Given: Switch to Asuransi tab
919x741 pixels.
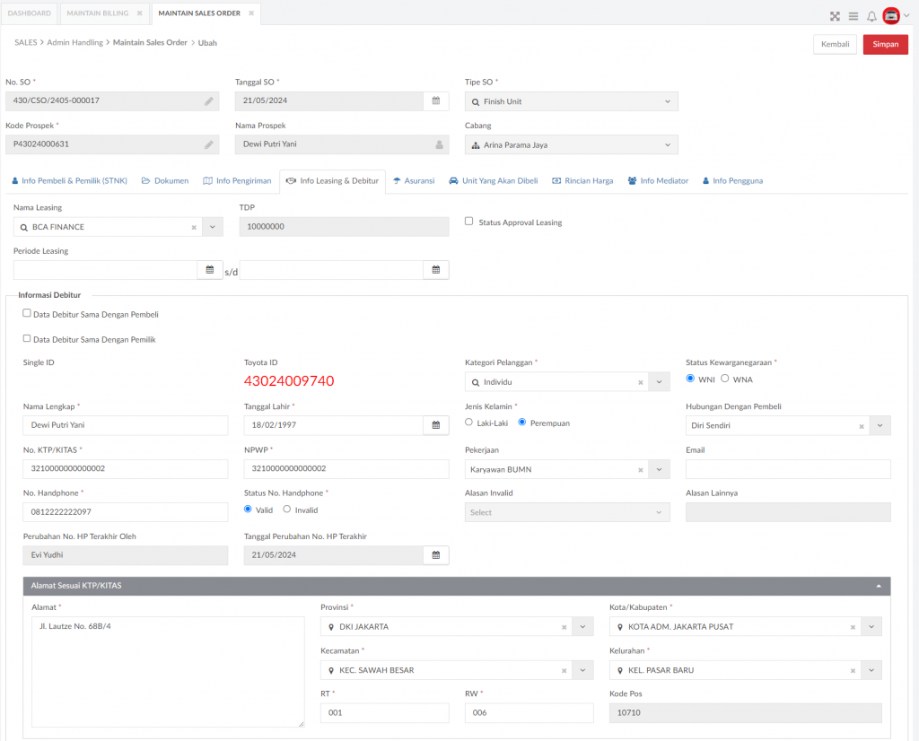Looking at the screenshot, I should coord(414,181).
